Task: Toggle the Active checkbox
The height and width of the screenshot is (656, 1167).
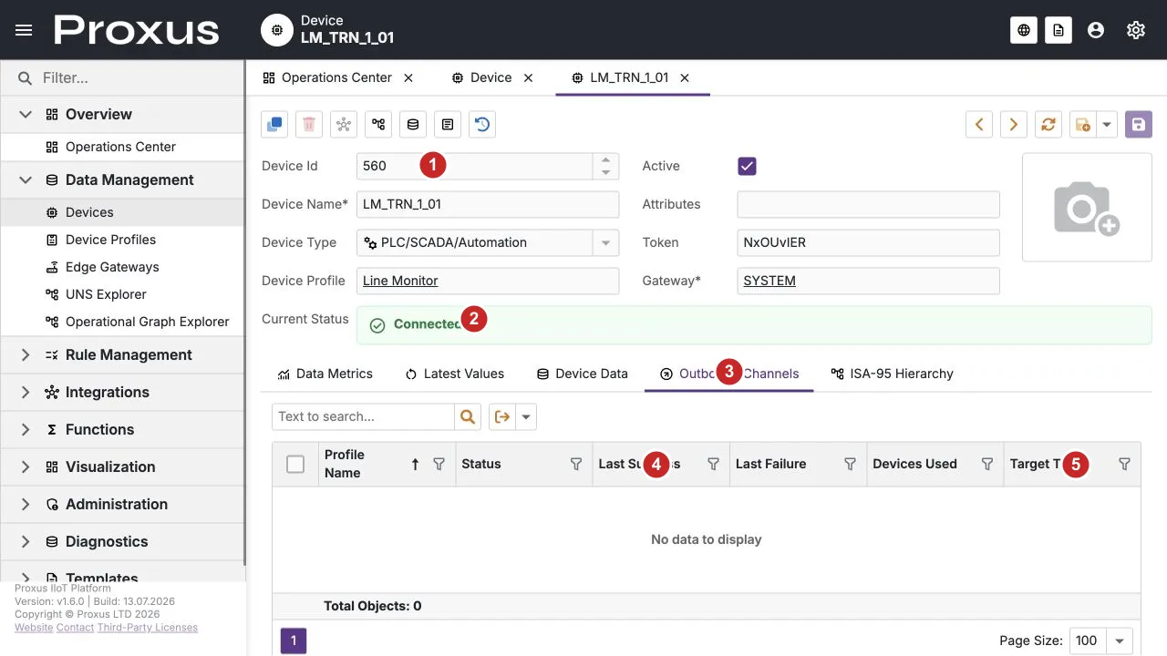Action: pyautogui.click(x=747, y=166)
